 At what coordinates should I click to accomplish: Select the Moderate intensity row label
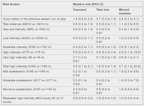(x=27, y=47)
